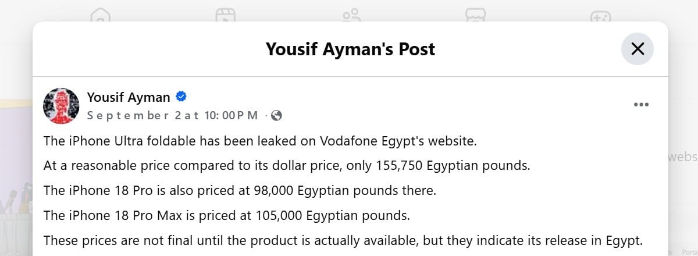Image resolution: width=698 pixels, height=256 pixels.
Task: Open the Yousif Ayman author name link
Action: (x=129, y=97)
